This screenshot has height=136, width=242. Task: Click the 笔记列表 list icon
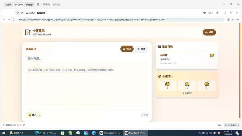tap(160, 46)
